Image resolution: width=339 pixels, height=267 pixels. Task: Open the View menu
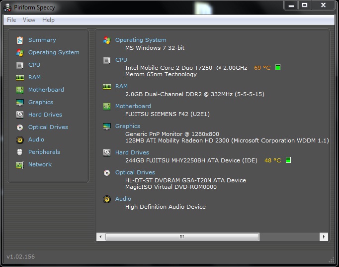(x=29, y=20)
